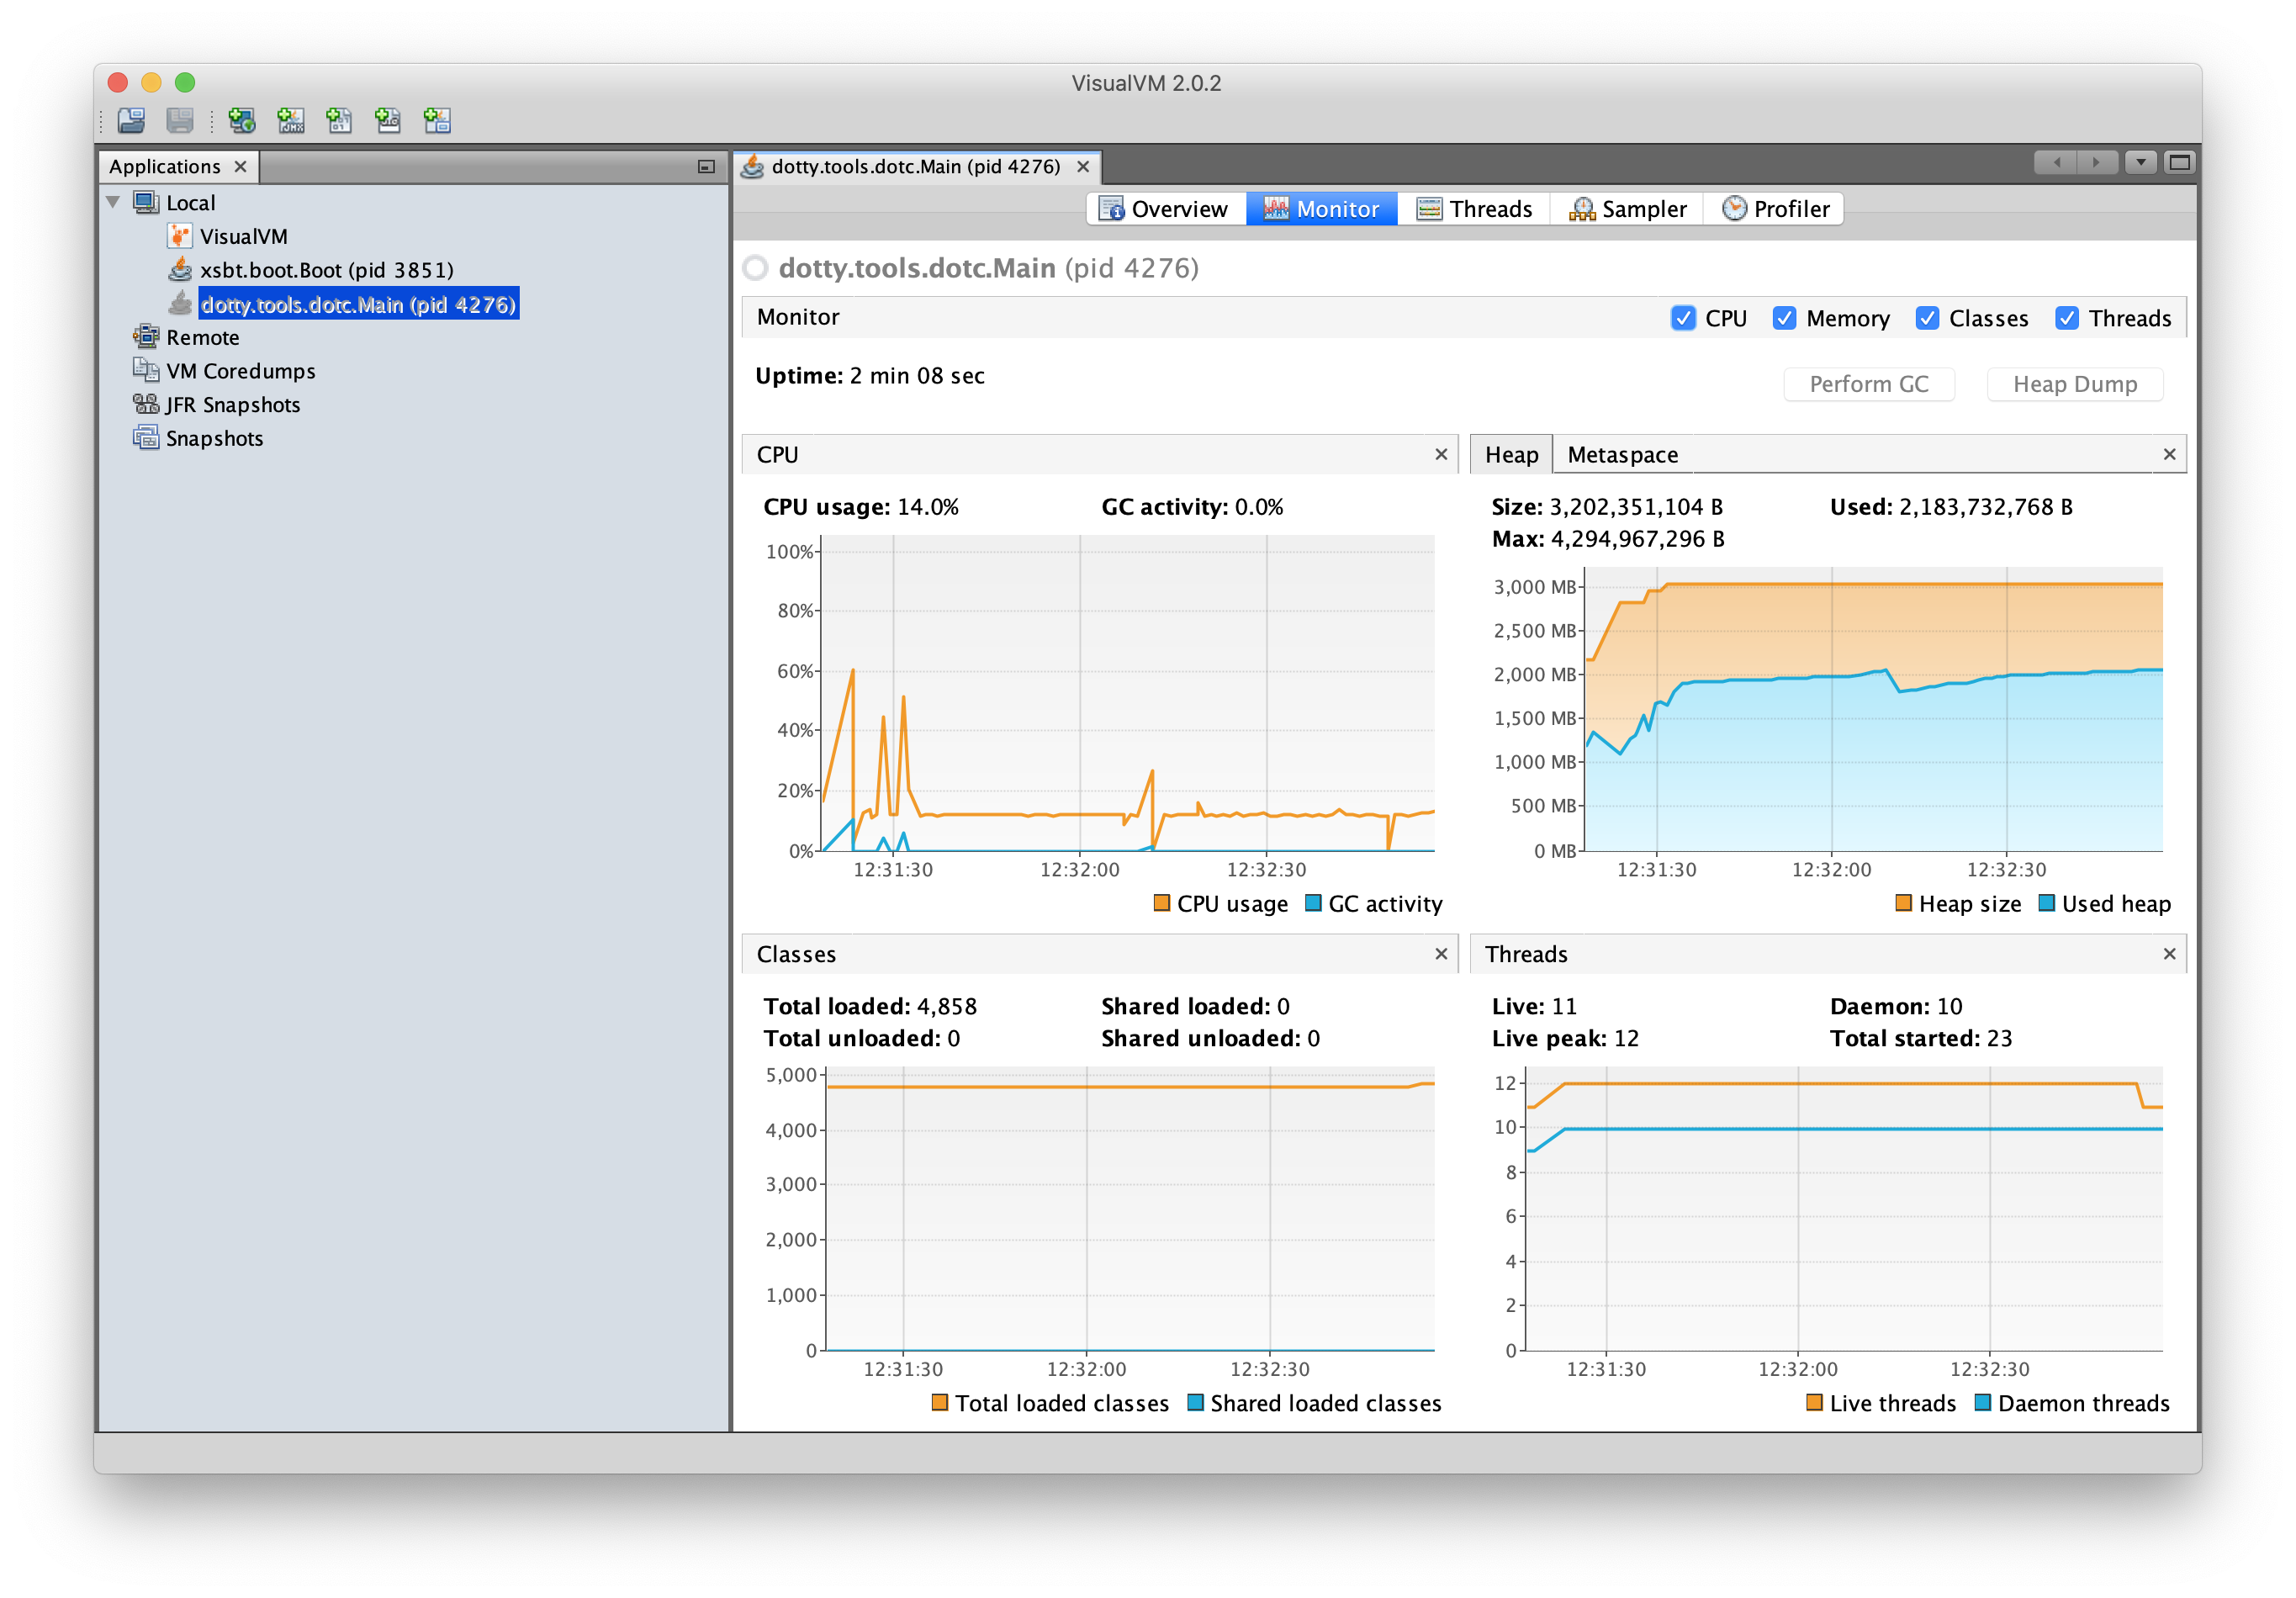Click the VM Coredumps node icon
The width and height of the screenshot is (2296, 1598).
[146, 370]
